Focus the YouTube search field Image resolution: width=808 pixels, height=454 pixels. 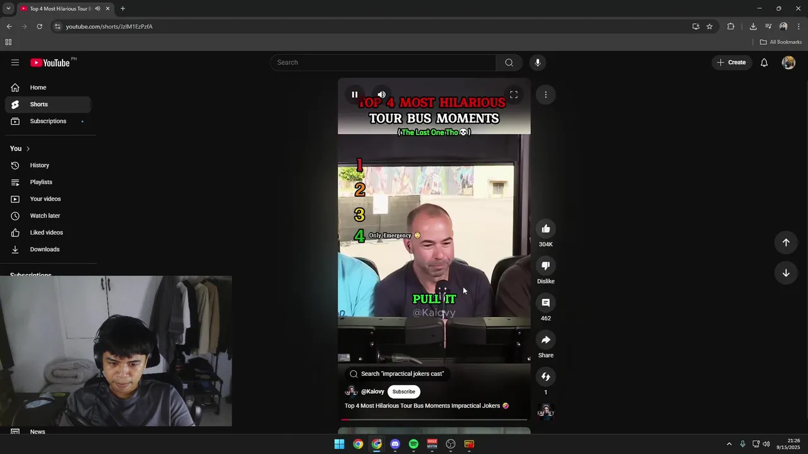pos(384,62)
